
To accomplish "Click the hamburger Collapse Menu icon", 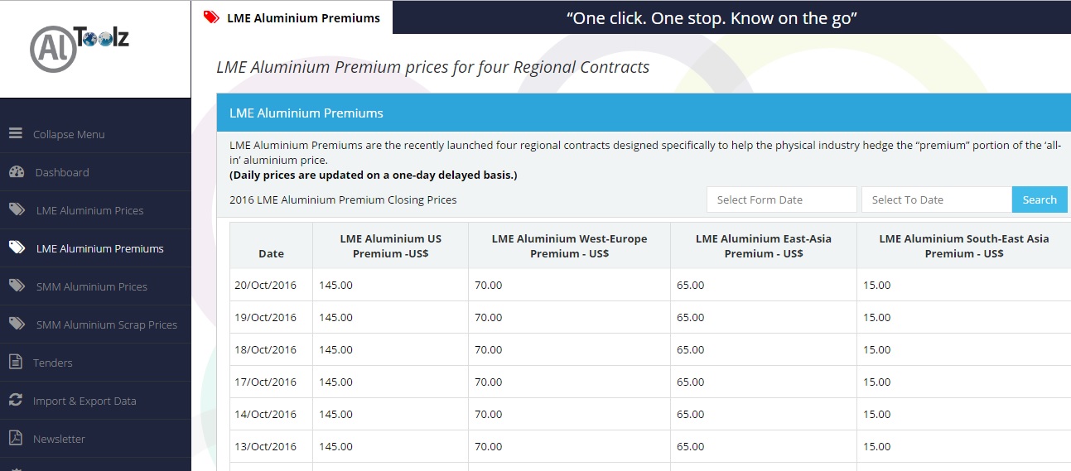I will pos(15,133).
